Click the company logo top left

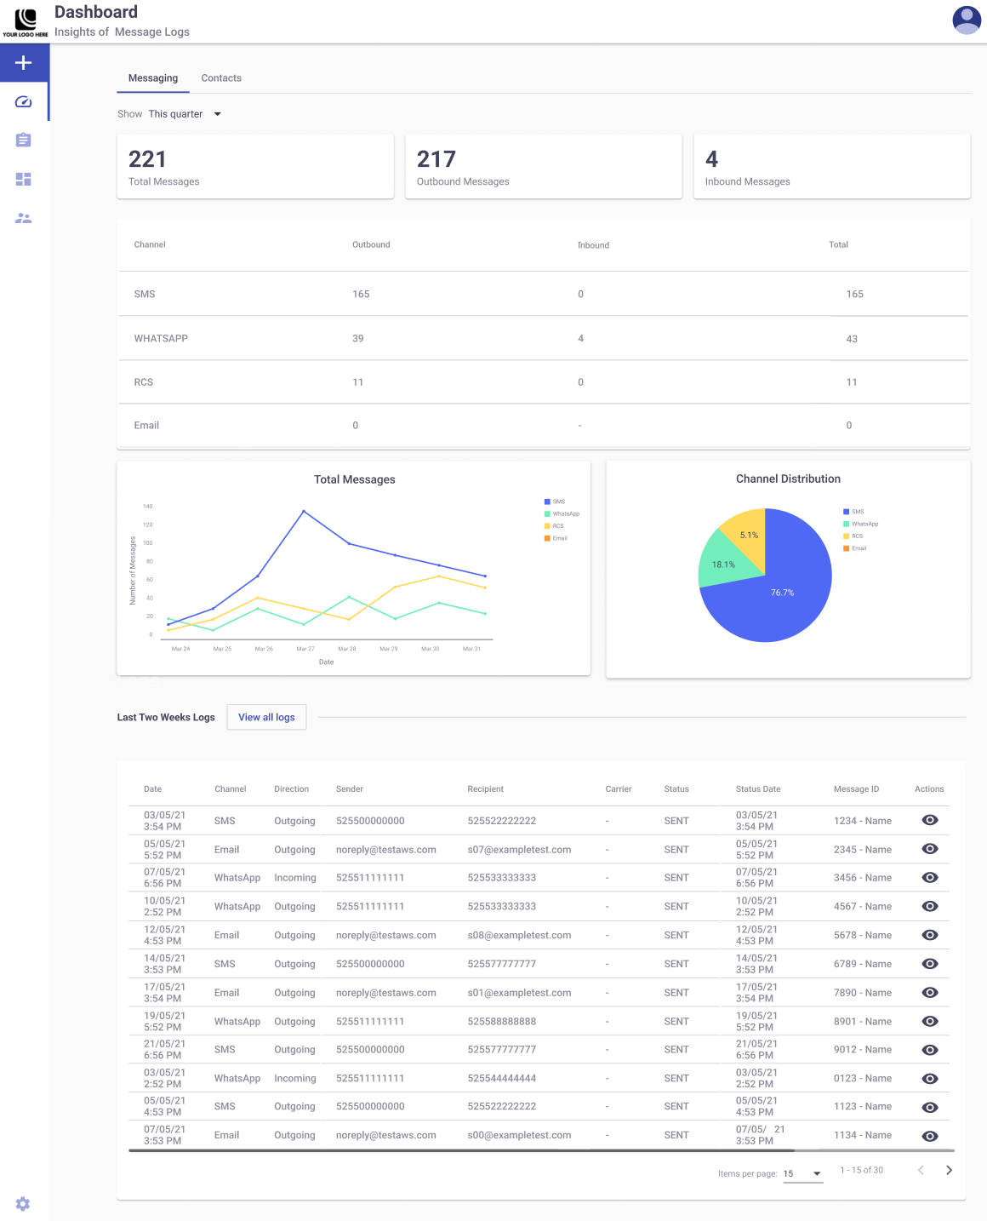click(x=26, y=22)
